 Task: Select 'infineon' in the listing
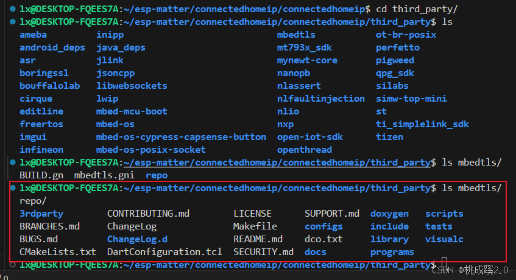(x=41, y=150)
